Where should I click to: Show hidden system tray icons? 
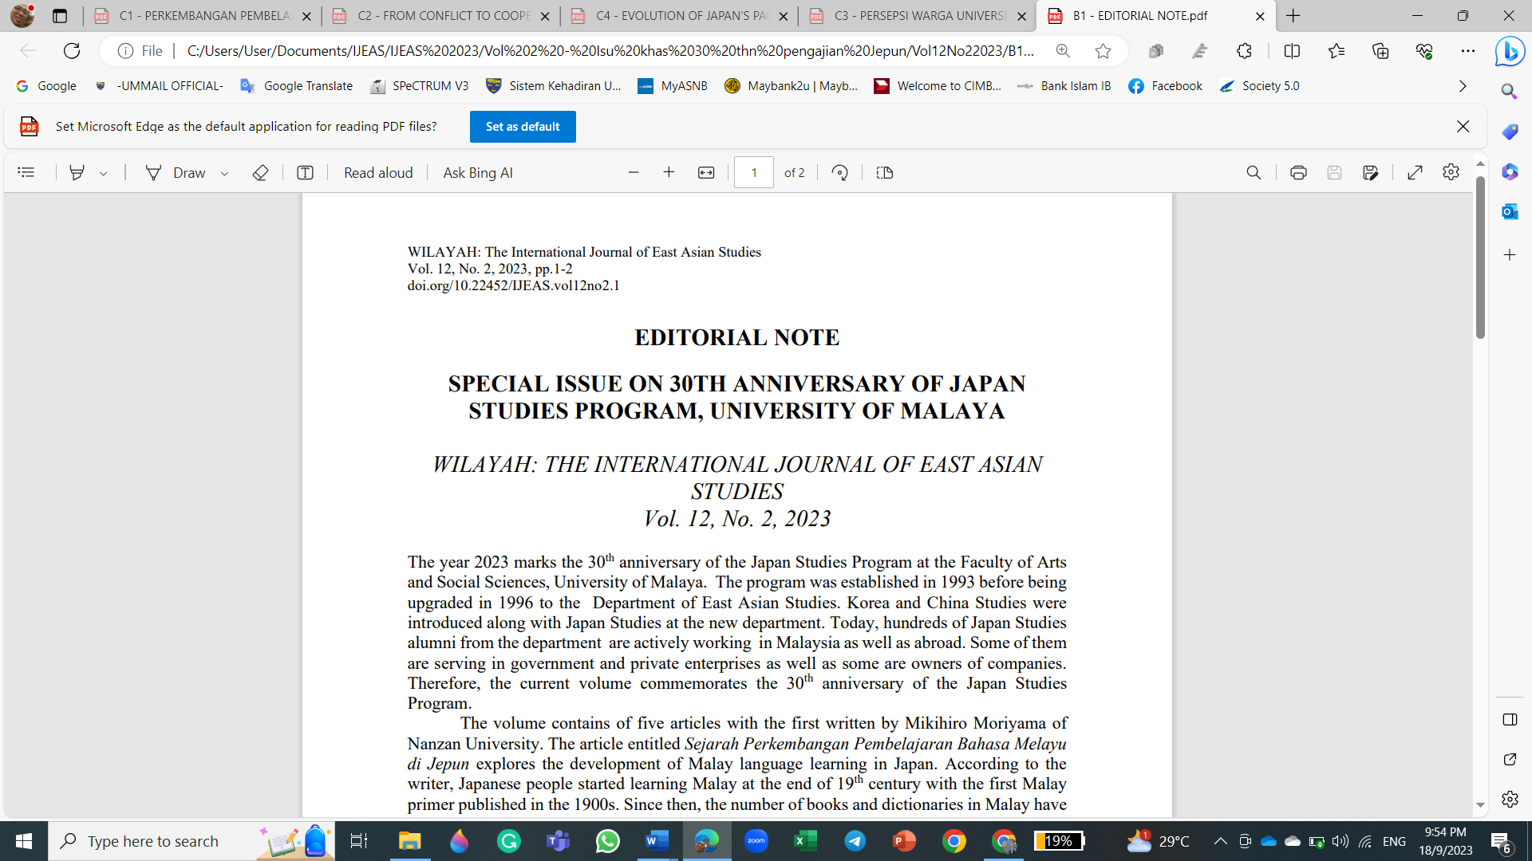1220,841
